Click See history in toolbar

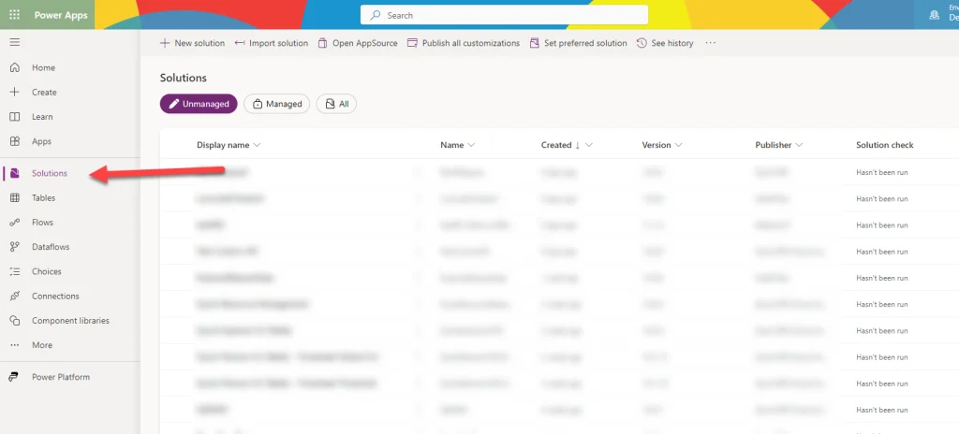tap(665, 43)
